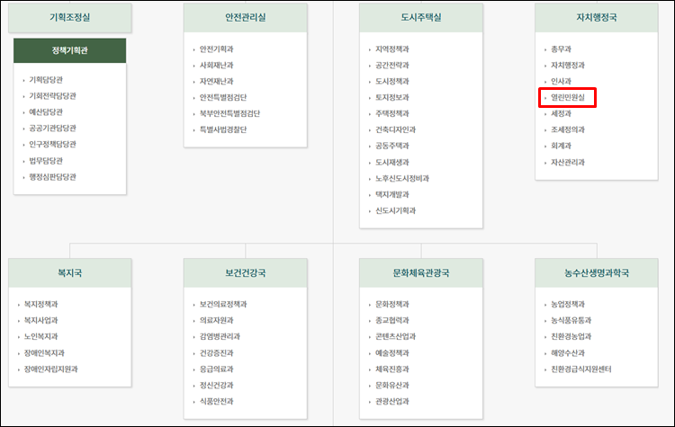The width and height of the screenshot is (675, 427).
Task: Click the 정책기획관 dark green heading
Action: (x=69, y=50)
